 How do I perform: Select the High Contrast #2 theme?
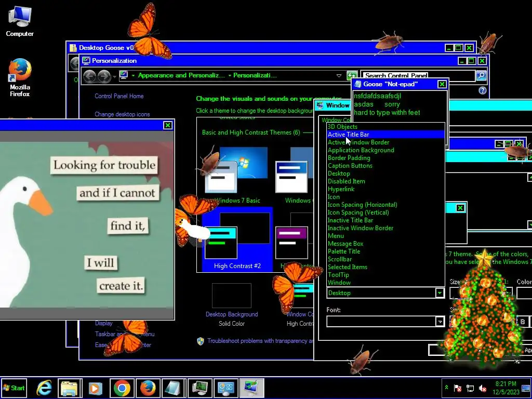237,239
